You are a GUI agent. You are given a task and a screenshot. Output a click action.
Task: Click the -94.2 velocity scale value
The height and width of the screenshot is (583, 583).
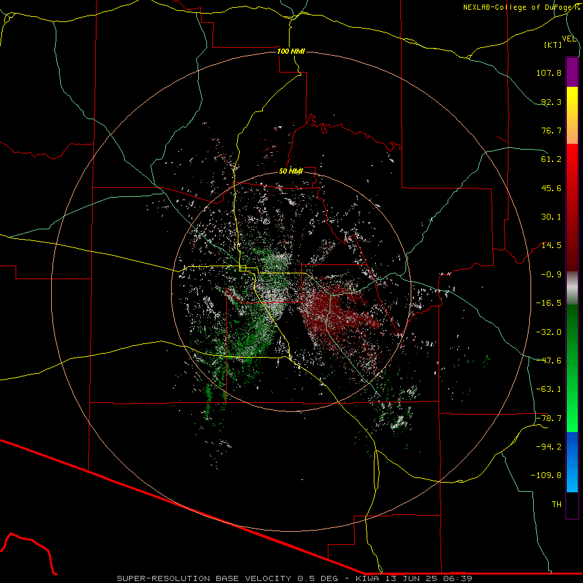(x=549, y=447)
